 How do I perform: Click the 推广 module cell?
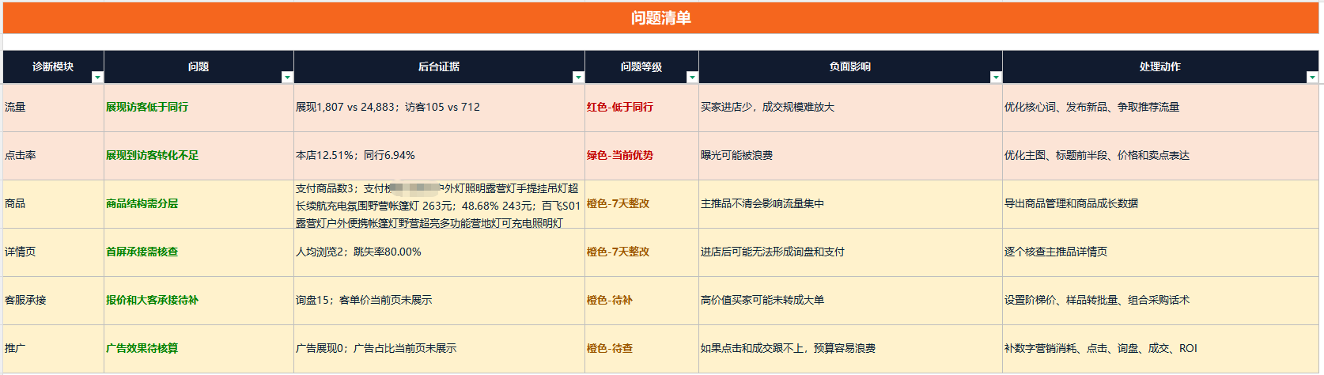point(53,349)
